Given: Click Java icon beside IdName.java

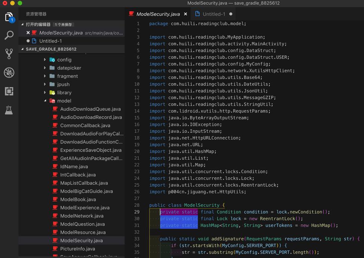Looking at the screenshot, I should coord(55,166).
